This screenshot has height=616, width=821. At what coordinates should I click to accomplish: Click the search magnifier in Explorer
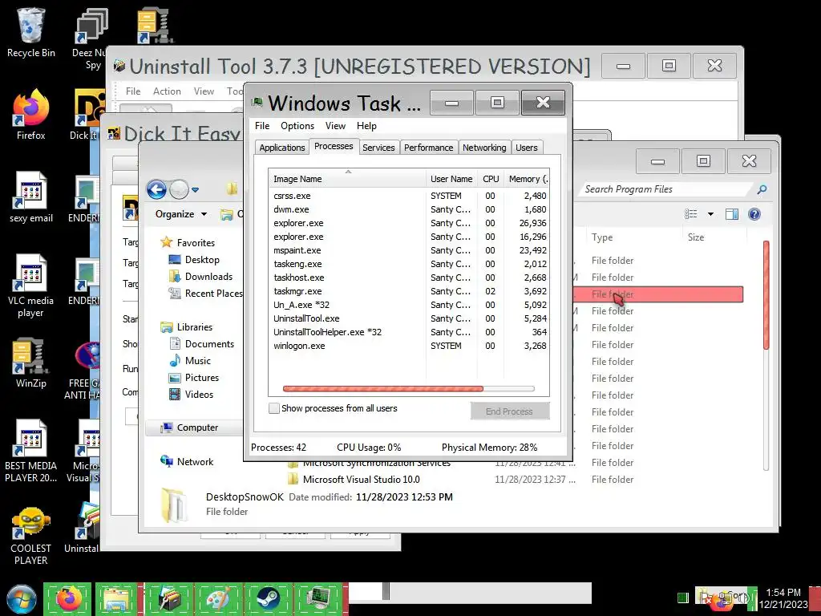pyautogui.click(x=762, y=189)
